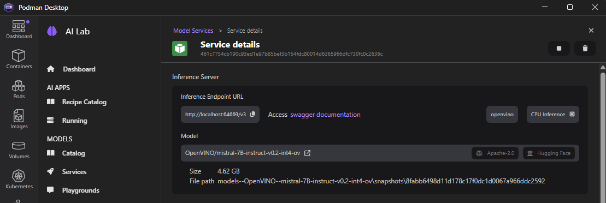Click the openvino badge
This screenshot has height=203, width=606.
coord(502,115)
